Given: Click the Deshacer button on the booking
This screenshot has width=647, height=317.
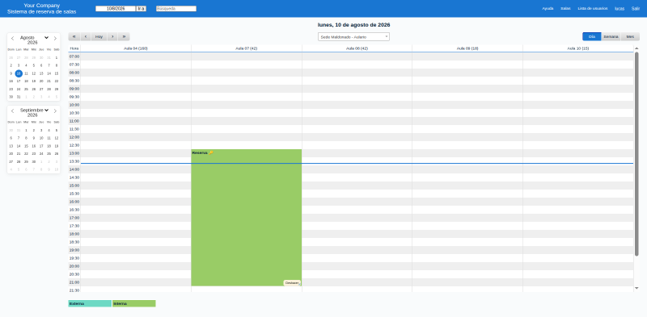Looking at the screenshot, I should (292, 283).
